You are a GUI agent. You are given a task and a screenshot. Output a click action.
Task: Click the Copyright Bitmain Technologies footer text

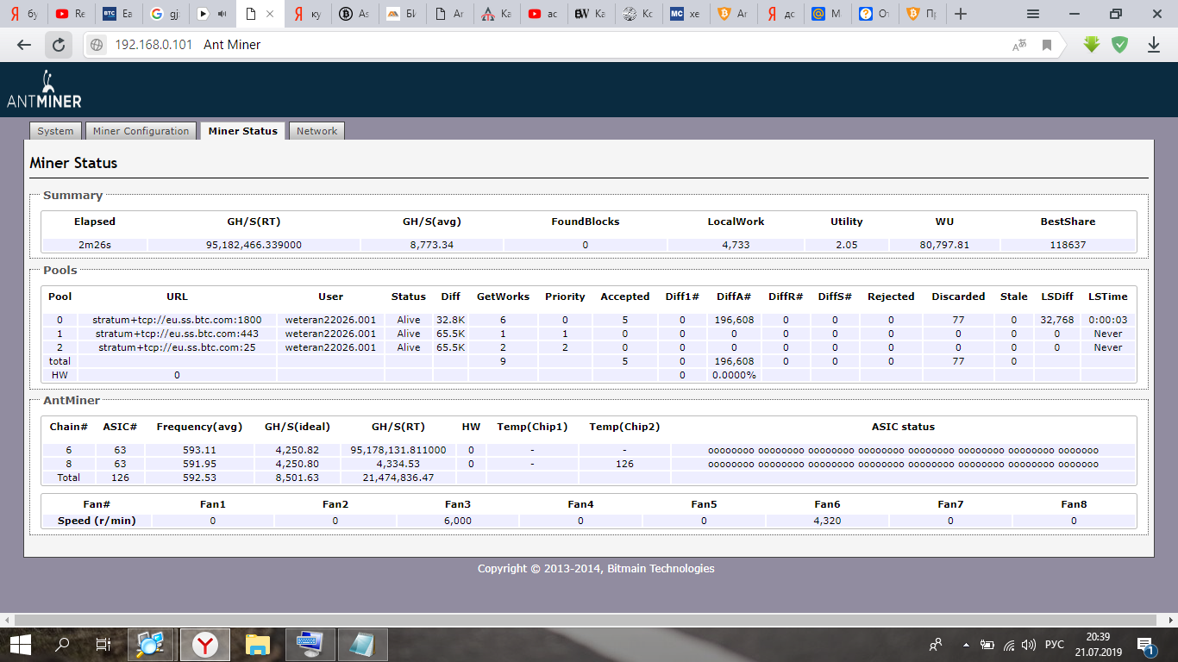pyautogui.click(x=596, y=569)
